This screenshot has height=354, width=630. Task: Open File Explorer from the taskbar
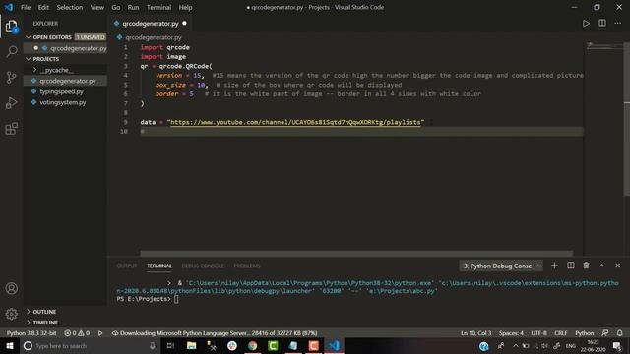pos(191,345)
